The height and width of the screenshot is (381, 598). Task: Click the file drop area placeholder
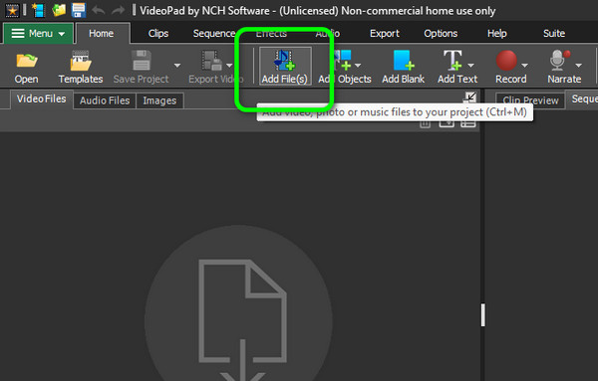(x=239, y=303)
